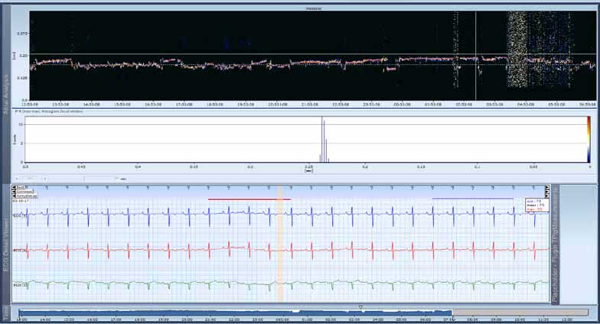This screenshot has width=600, height=324.
Task: Click the 12:00 label on the time overview
Action: 566,319
